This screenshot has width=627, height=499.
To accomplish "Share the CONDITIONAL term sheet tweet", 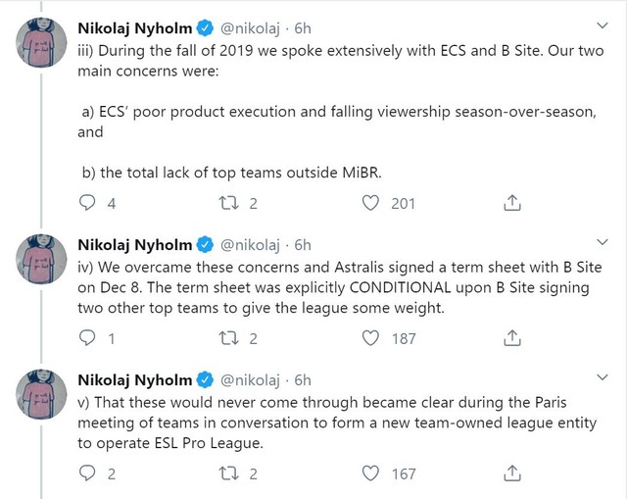I will [511, 338].
